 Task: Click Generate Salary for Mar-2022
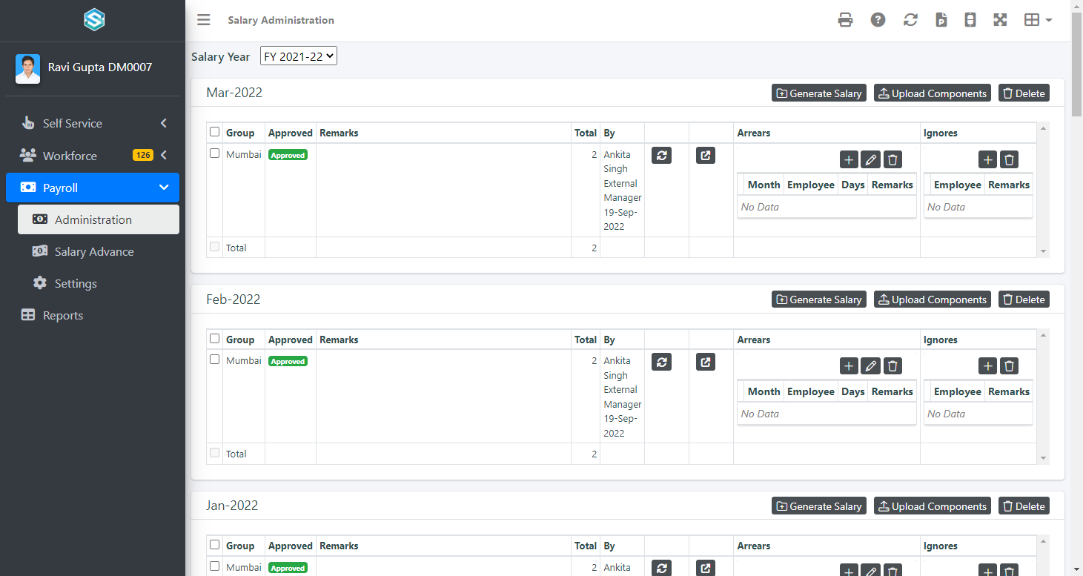[x=819, y=93]
